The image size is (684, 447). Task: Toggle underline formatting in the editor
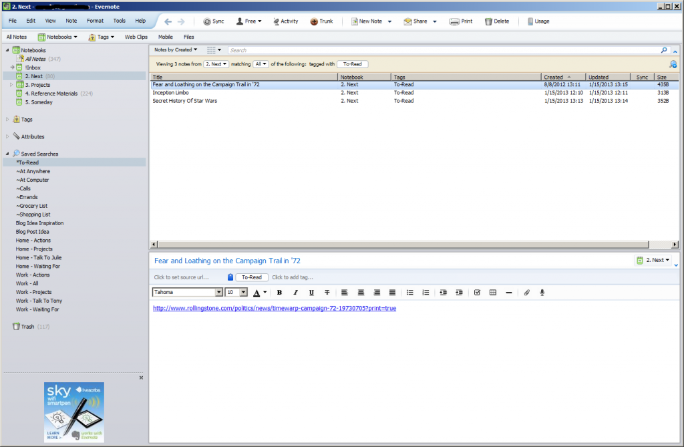(x=311, y=293)
